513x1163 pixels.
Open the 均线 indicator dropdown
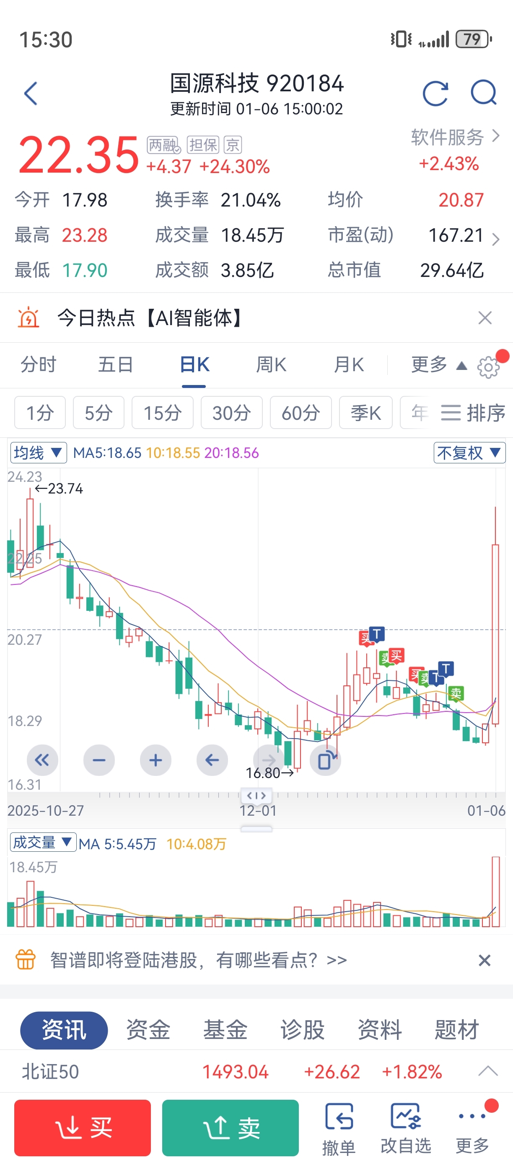tap(39, 452)
